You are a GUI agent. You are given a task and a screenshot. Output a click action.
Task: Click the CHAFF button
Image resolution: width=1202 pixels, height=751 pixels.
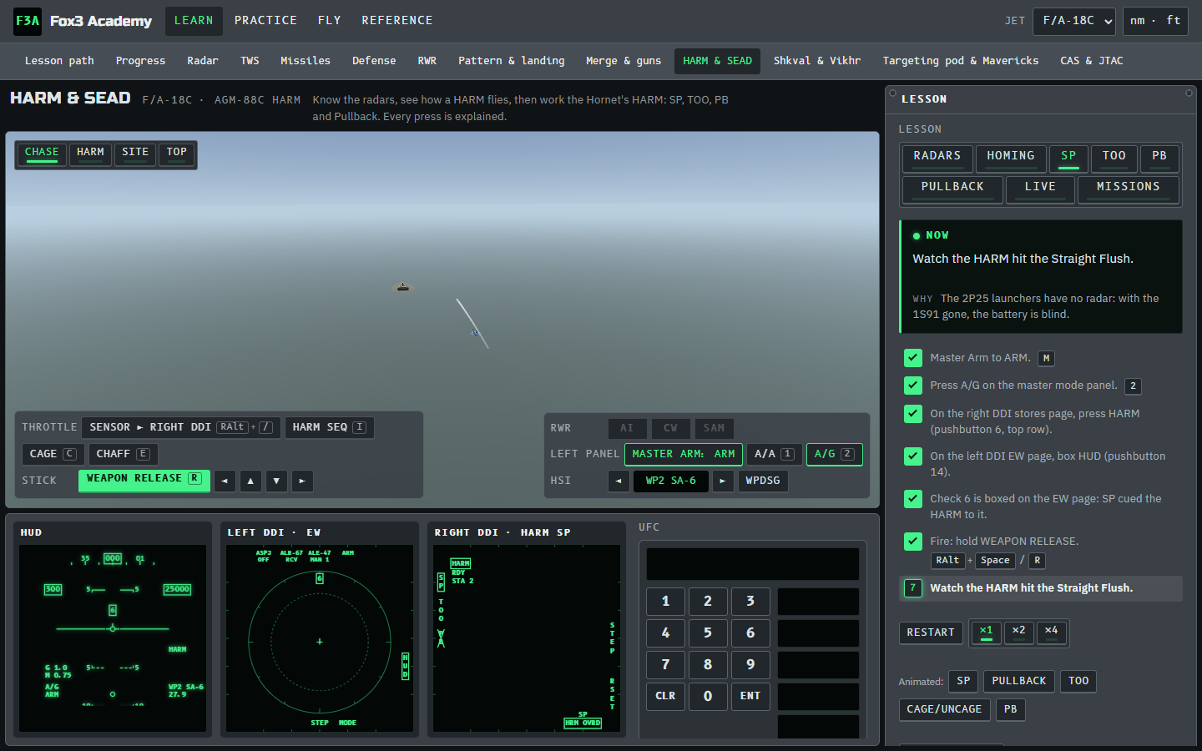coord(123,454)
